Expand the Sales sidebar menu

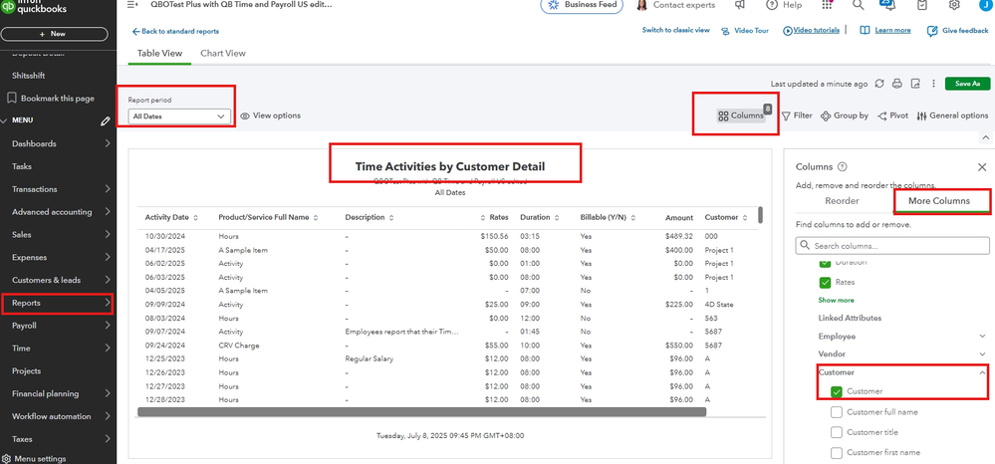108,235
